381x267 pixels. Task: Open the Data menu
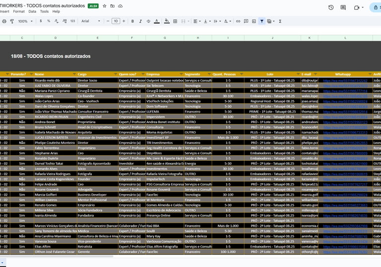(x=32, y=11)
